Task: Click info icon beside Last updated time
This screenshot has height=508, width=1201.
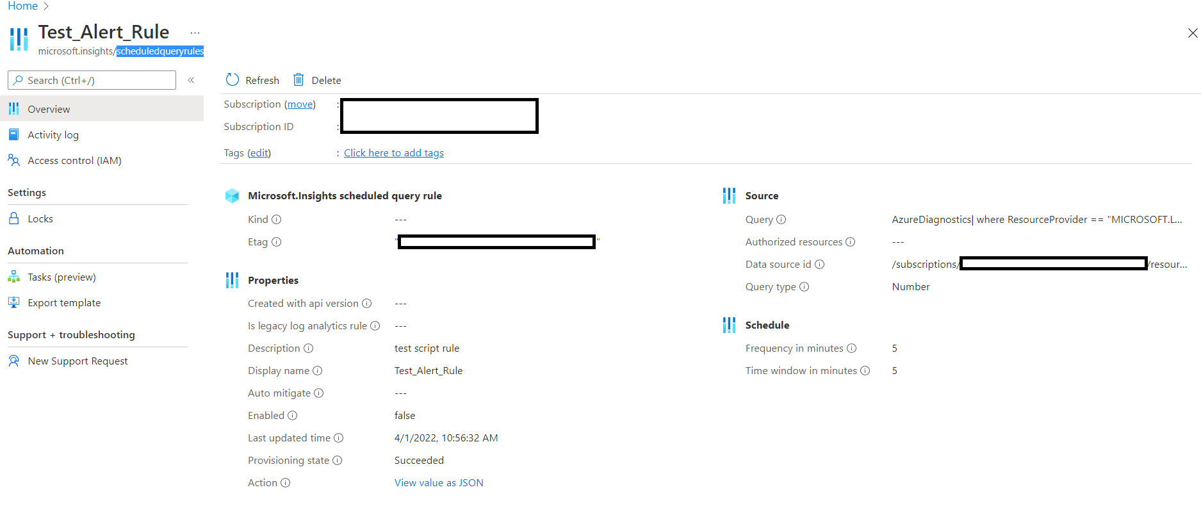Action: (339, 438)
